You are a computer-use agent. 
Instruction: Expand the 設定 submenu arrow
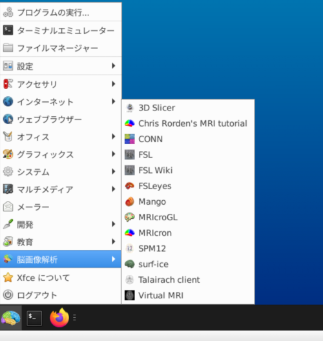point(113,66)
